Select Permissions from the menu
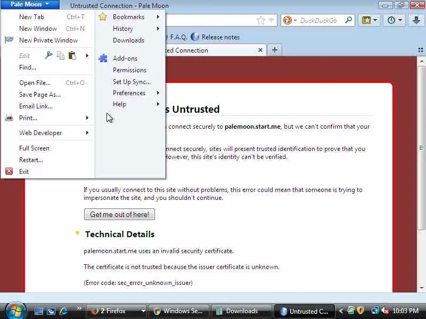 [129, 70]
